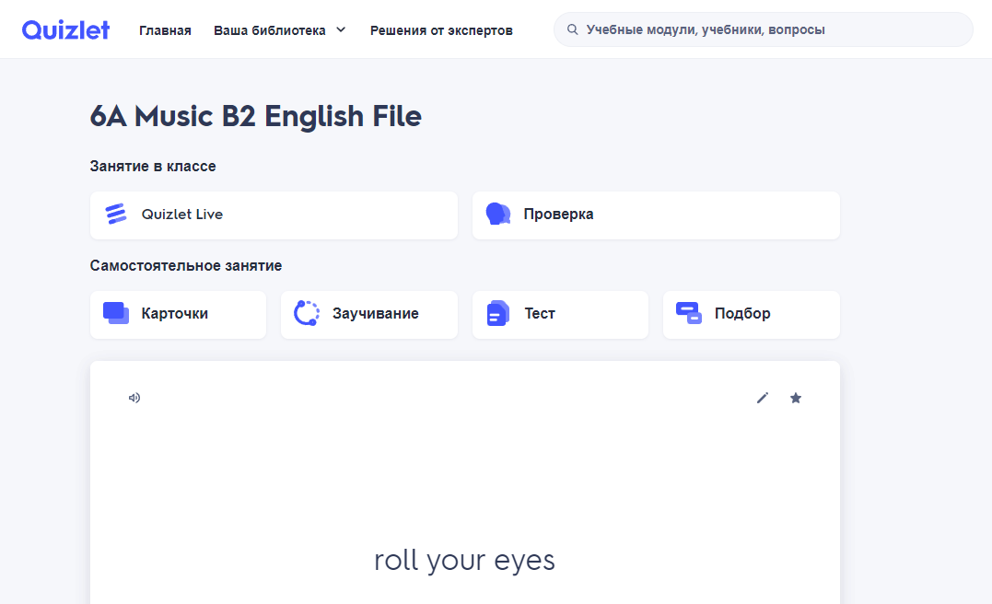Click the Заучивание circular icon

tap(306, 313)
